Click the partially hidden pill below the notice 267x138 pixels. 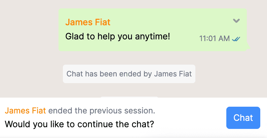pos(129,97)
